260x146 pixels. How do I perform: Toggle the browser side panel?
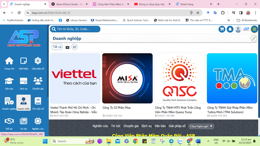click(241, 13)
